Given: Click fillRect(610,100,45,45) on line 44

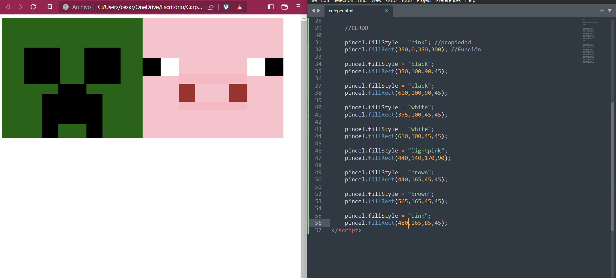Looking at the screenshot, I should pos(406,136).
